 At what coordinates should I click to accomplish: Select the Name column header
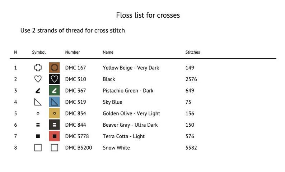pyautogui.click(x=108, y=52)
